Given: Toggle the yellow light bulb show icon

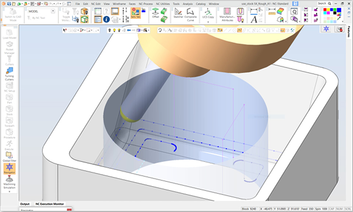Looking at the screenshot, I should (x=114, y=30).
